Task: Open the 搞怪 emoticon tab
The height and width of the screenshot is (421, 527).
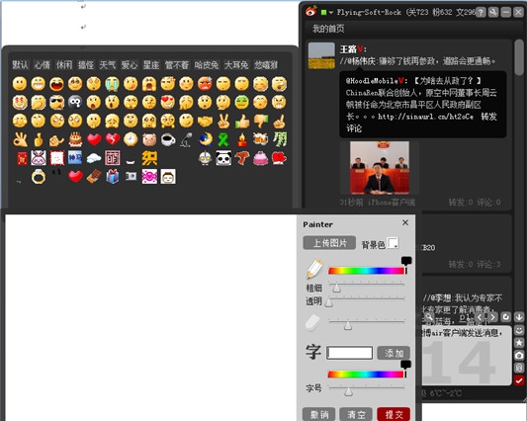Action: coord(86,64)
